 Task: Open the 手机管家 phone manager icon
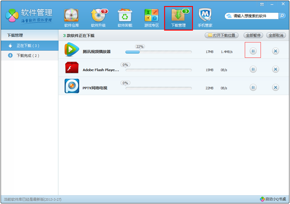(x=205, y=16)
